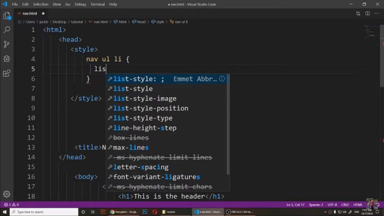384x216 pixels.
Task: Open the Source Control view
Action: (x=7, y=44)
